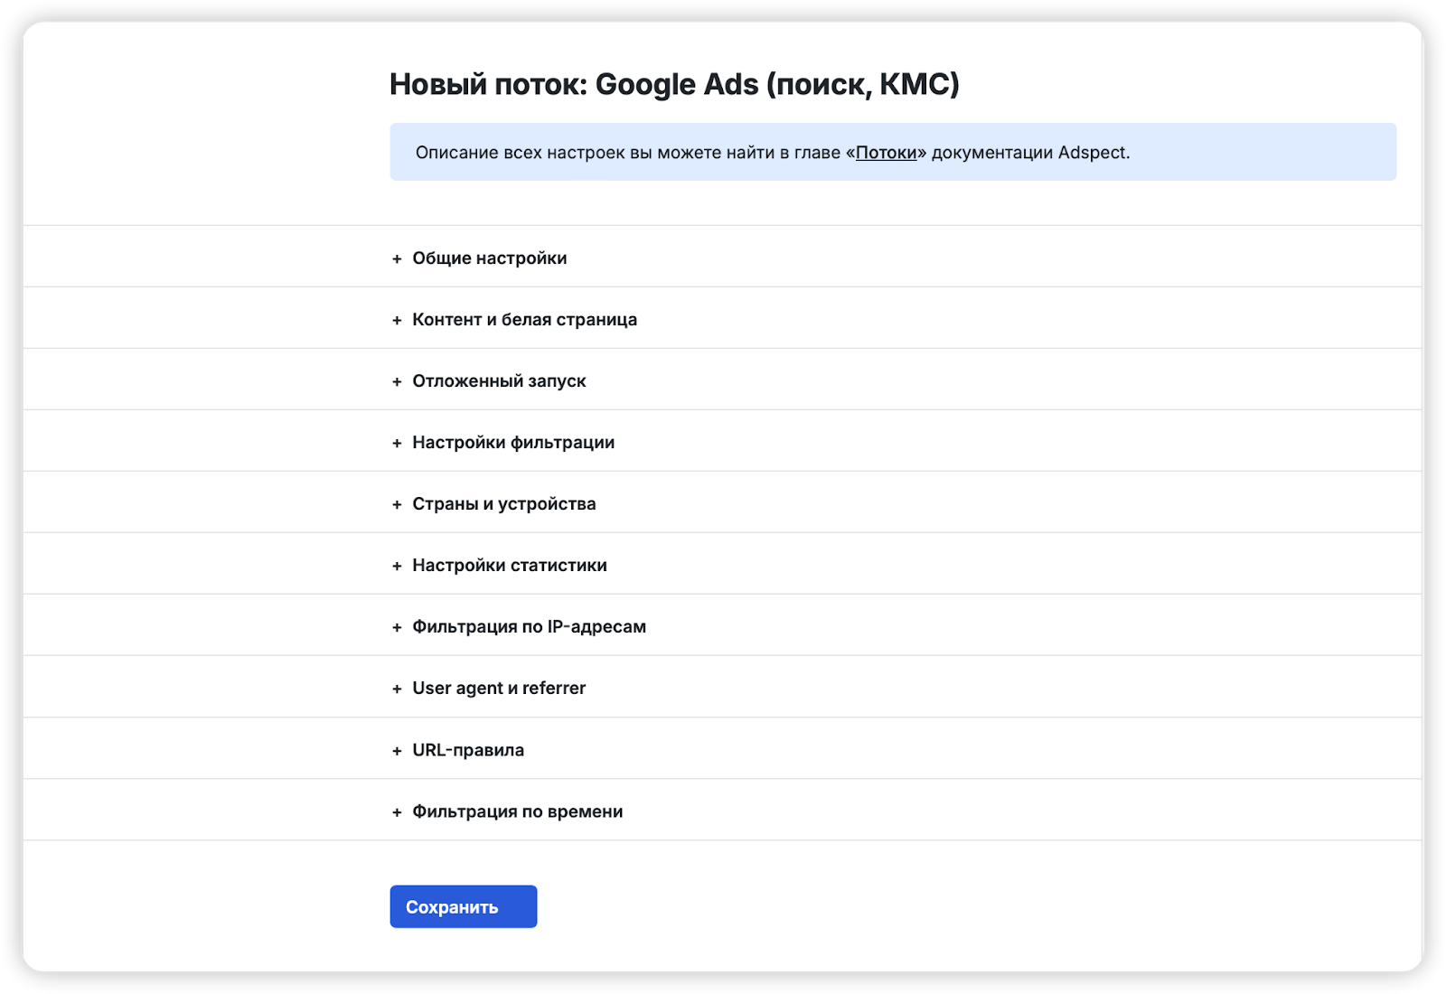
Task: Click the plus icon next to Настройки фильтрации
Action: click(x=397, y=444)
